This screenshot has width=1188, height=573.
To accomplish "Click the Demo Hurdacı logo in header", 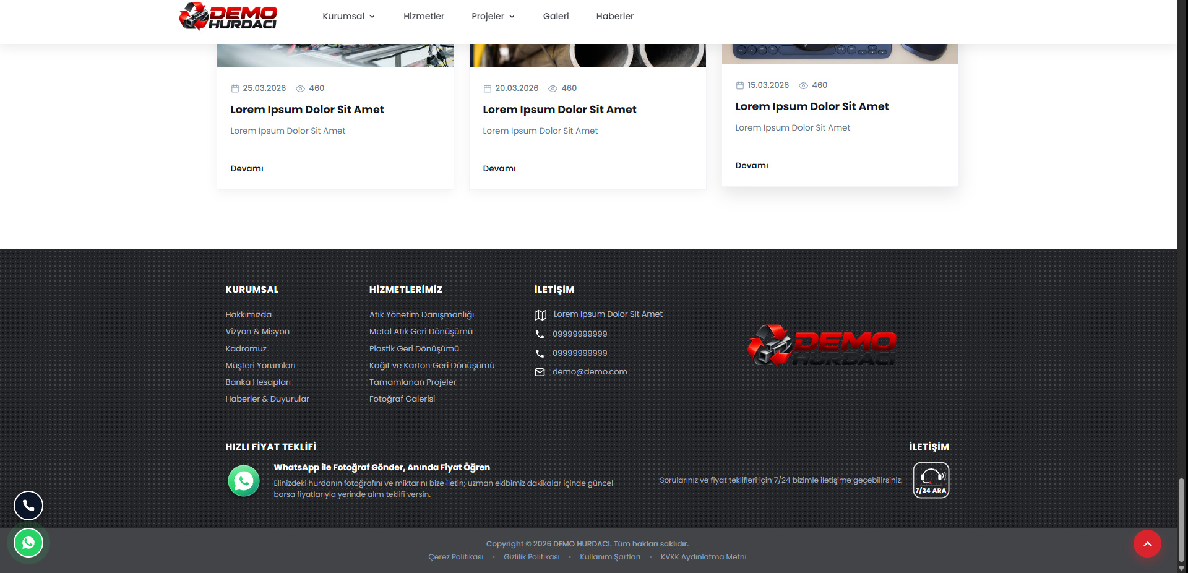I will pos(228,16).
